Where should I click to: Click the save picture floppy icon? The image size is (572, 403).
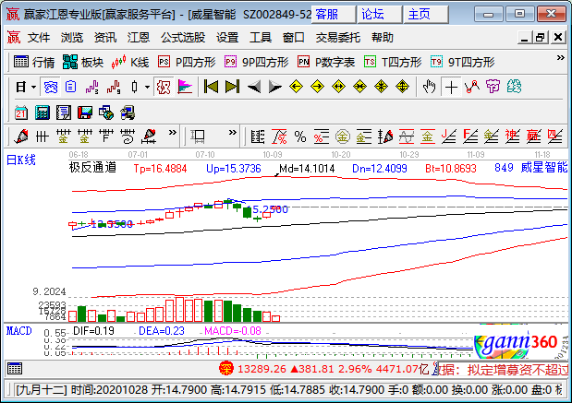[85, 113]
